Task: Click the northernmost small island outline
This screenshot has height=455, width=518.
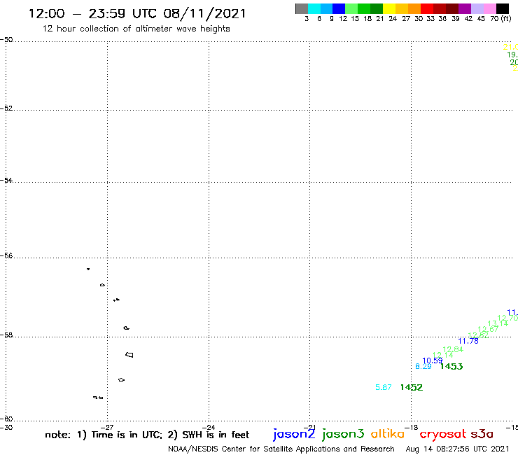Action: tap(88, 269)
